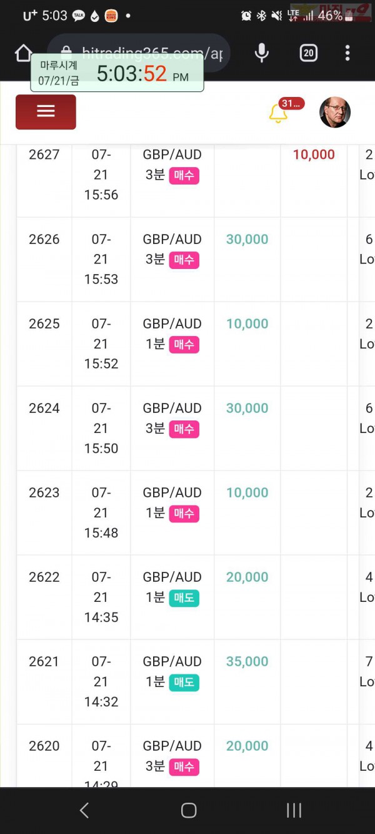Select GBP/AUD pair in row 2623
This screenshot has height=834, width=375.
point(172,492)
